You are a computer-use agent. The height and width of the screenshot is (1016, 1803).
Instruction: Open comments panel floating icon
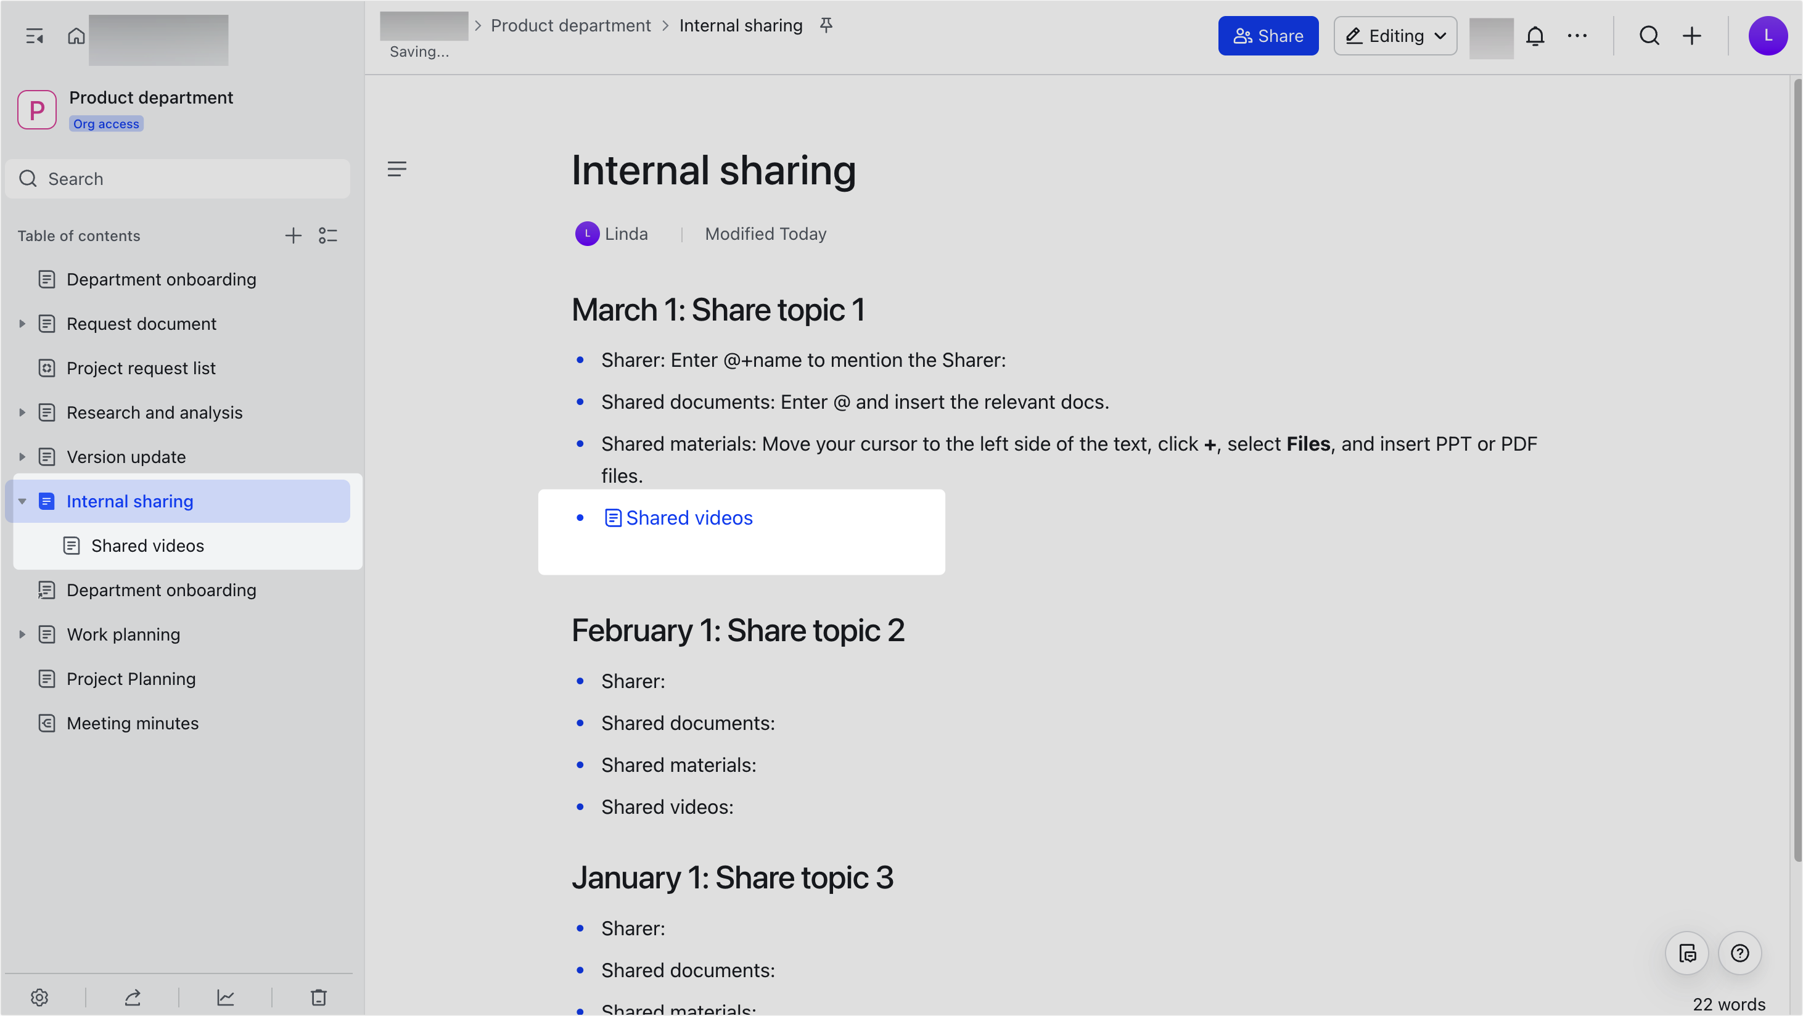1687,953
